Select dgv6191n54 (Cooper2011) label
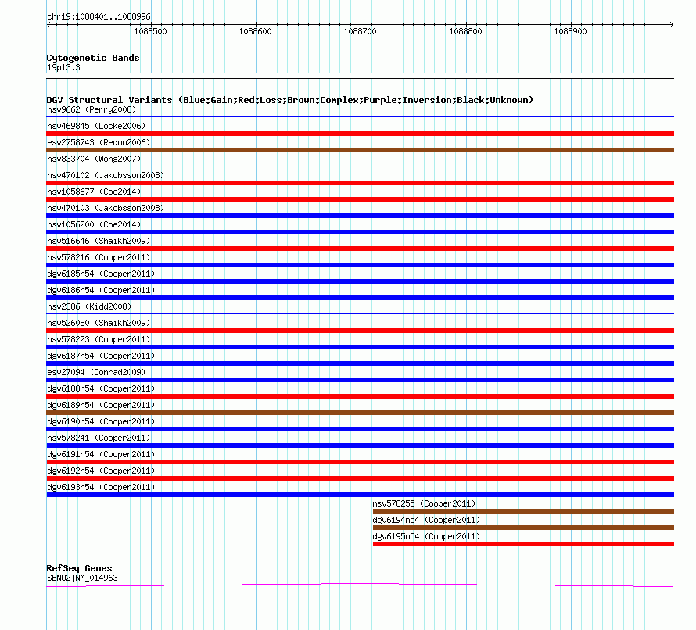The width and height of the screenshot is (696, 630). (x=101, y=454)
